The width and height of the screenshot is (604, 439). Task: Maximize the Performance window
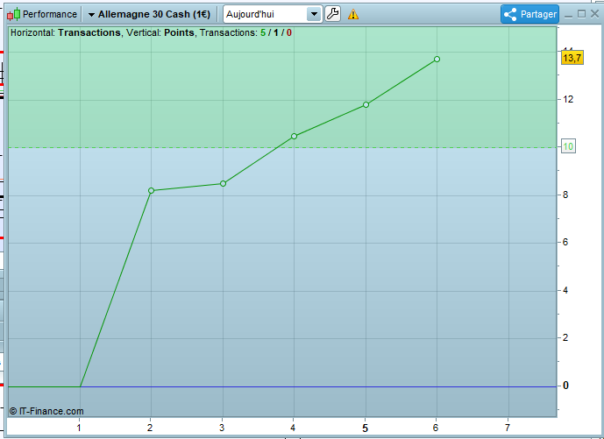point(581,14)
